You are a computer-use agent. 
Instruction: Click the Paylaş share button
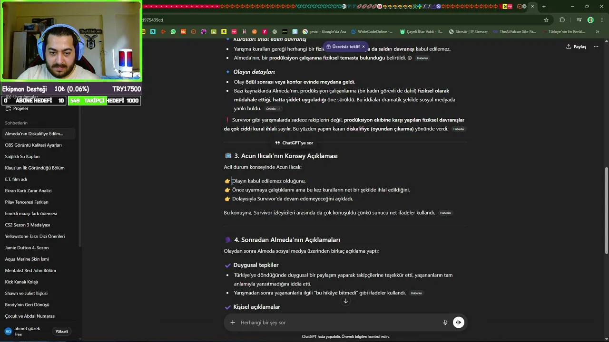(x=576, y=47)
